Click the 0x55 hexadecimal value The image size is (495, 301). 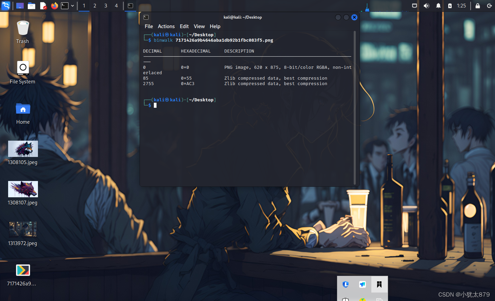pyautogui.click(x=186, y=78)
